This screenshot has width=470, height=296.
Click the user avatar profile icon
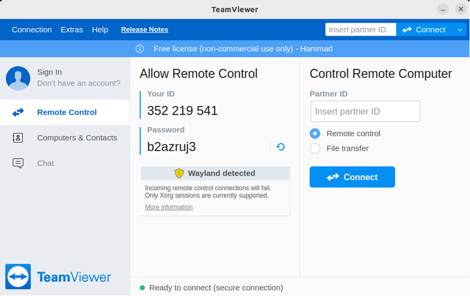click(18, 78)
